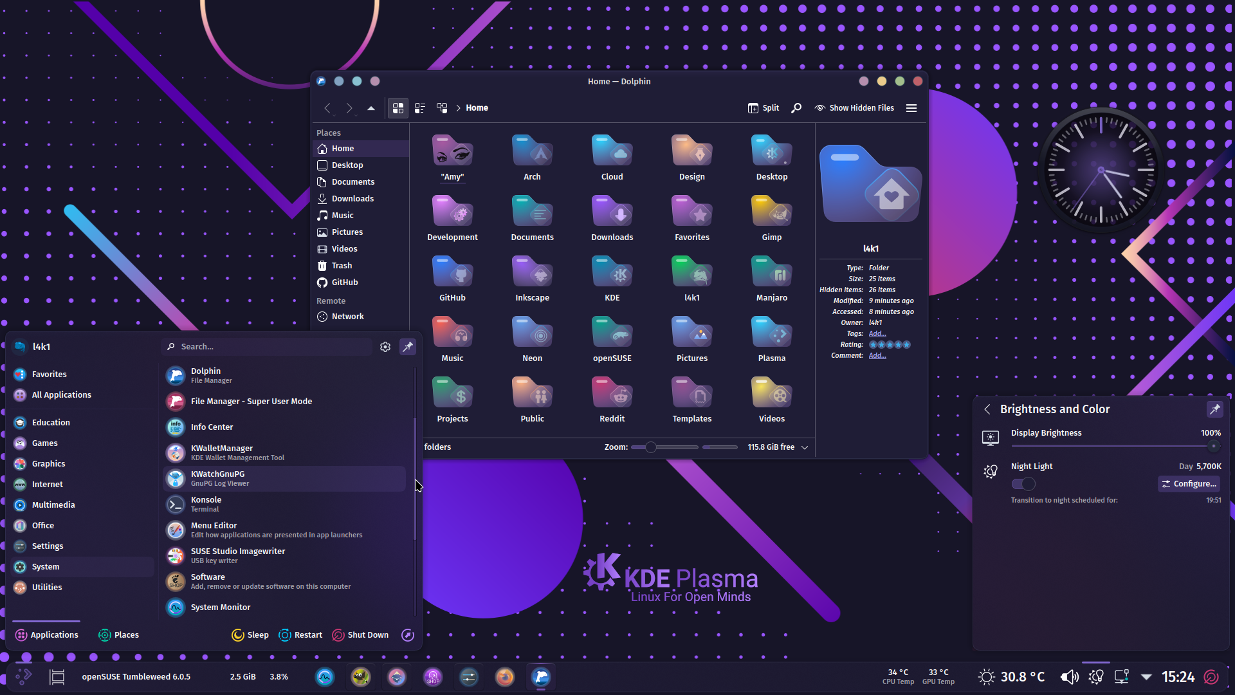The image size is (1235, 695).
Task: Open volume control in system tray
Action: 1069,677
